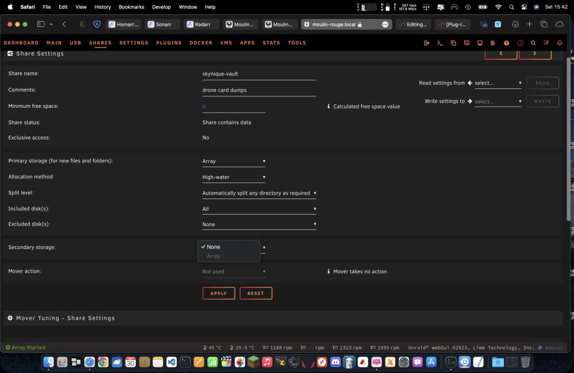The width and height of the screenshot is (574, 373).
Task: Click the orange edit pencil icon
Action: tap(546, 43)
